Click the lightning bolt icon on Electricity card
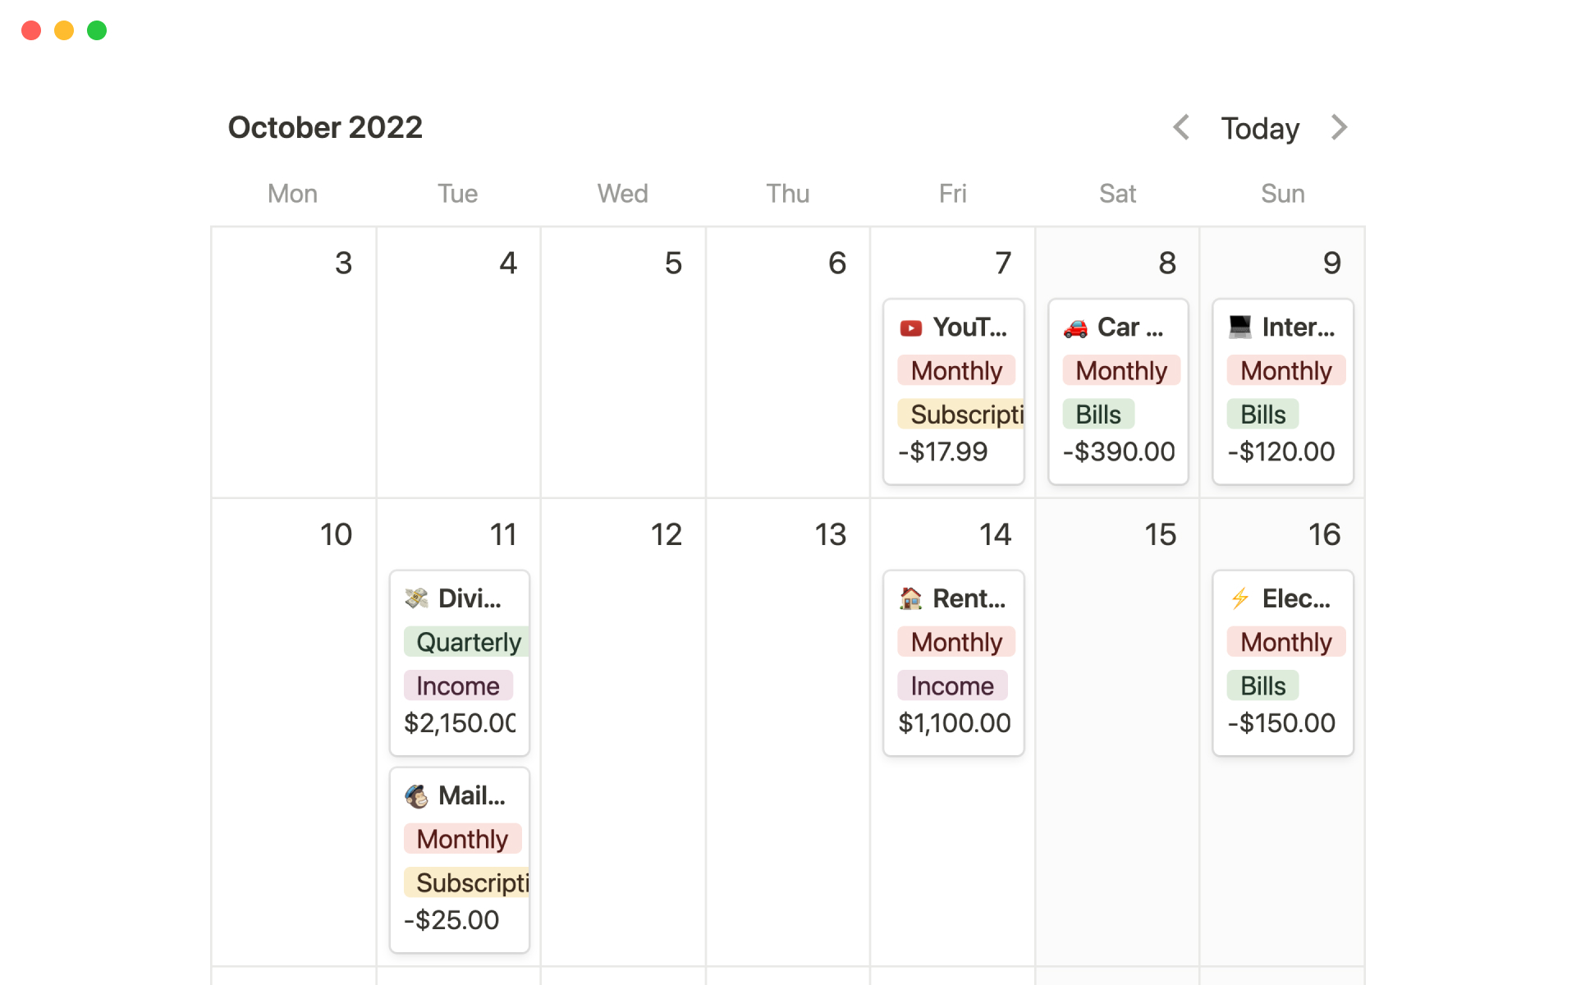Viewport: 1576px width, 985px height. [x=1239, y=598]
